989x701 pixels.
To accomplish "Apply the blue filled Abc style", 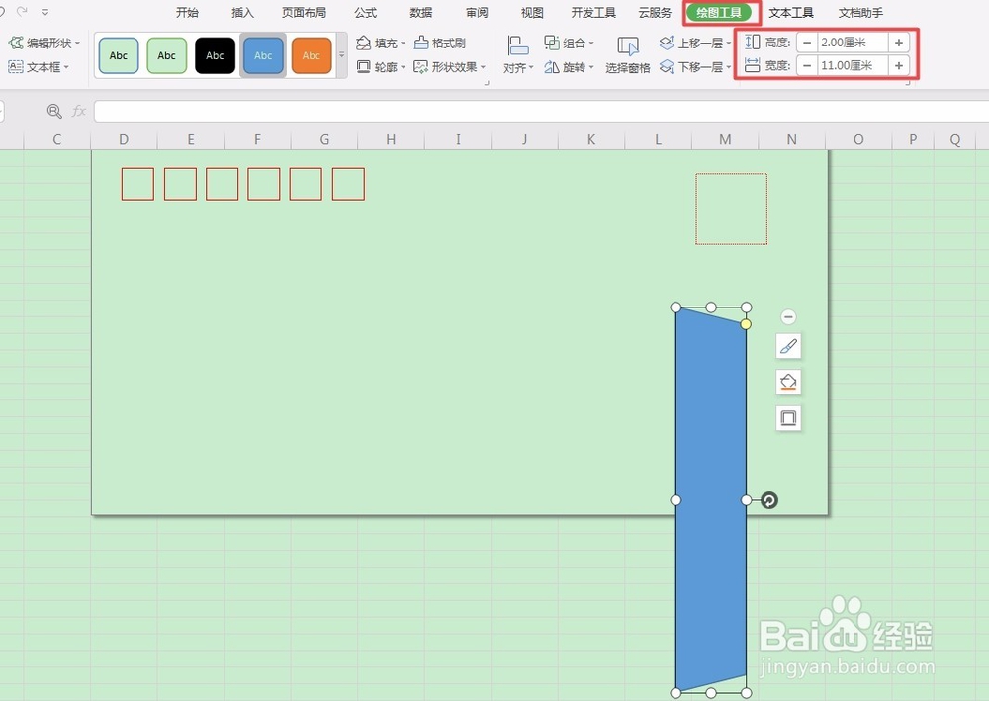I will pyautogui.click(x=263, y=55).
